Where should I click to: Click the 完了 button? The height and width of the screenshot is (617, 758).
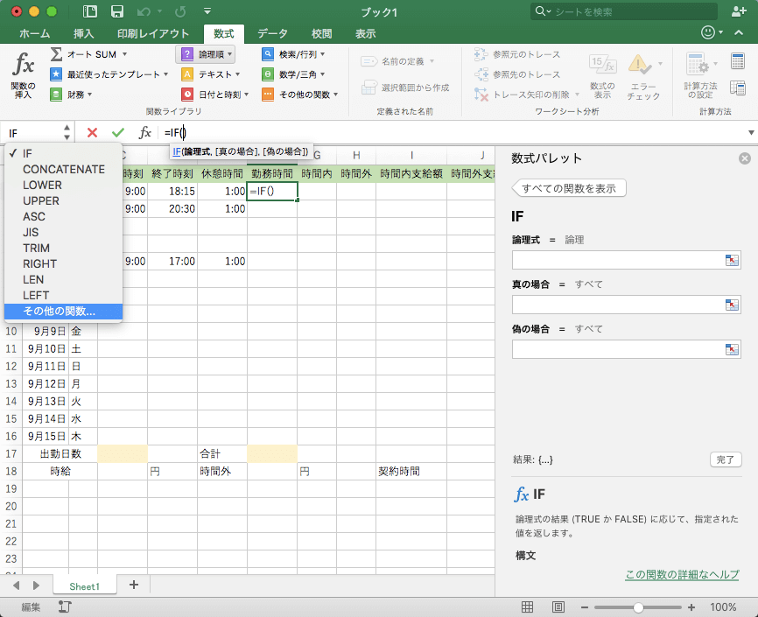click(725, 459)
